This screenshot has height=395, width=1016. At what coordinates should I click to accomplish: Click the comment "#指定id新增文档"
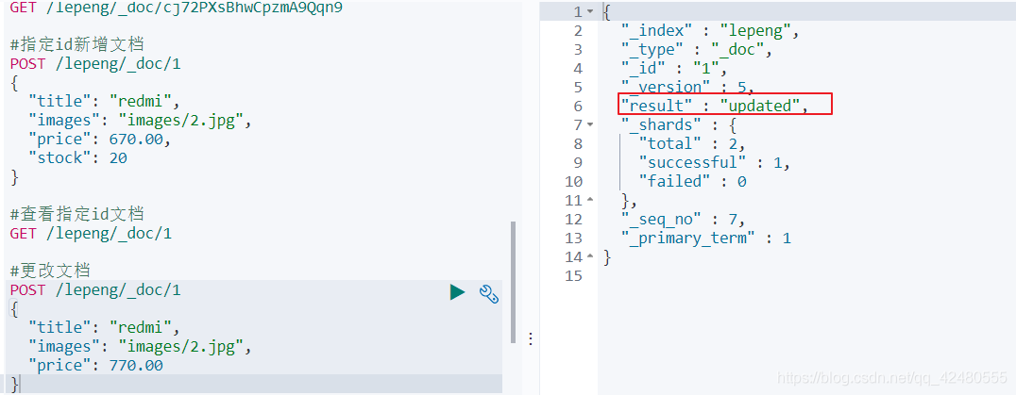click(x=76, y=44)
